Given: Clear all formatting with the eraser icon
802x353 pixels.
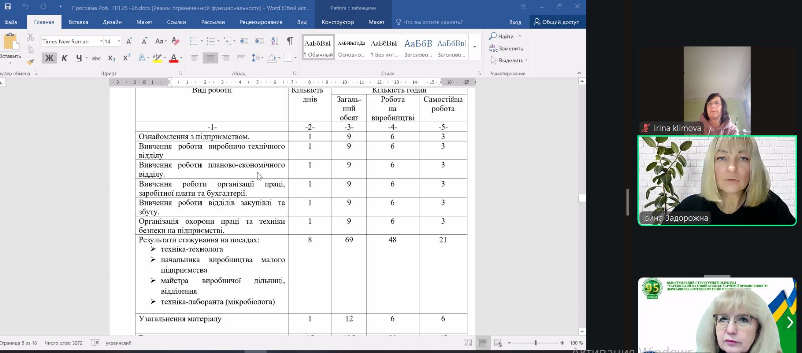Looking at the screenshot, I should click(175, 41).
